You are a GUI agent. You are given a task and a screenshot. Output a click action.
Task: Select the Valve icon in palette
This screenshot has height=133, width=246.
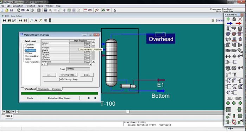(x=228, y=56)
